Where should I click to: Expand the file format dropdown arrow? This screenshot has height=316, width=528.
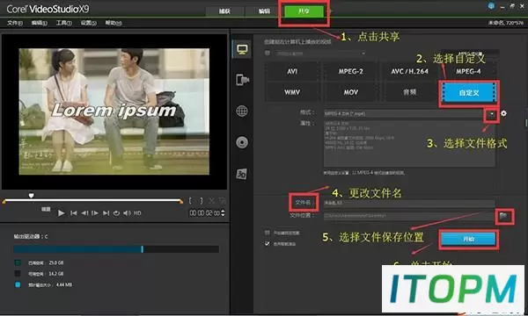click(x=492, y=114)
